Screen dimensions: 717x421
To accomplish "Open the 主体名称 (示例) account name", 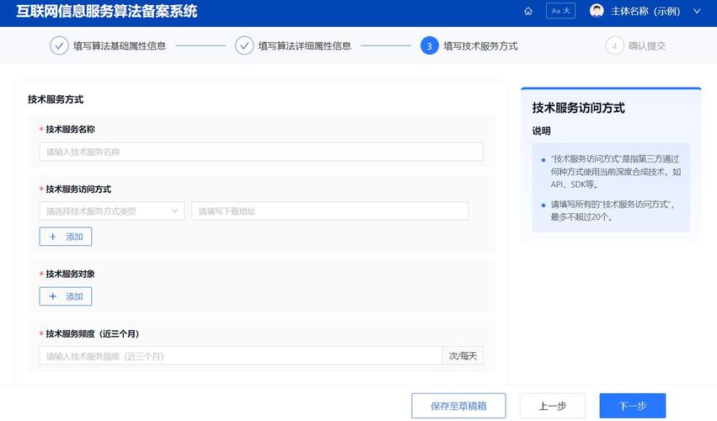I will click(x=645, y=11).
